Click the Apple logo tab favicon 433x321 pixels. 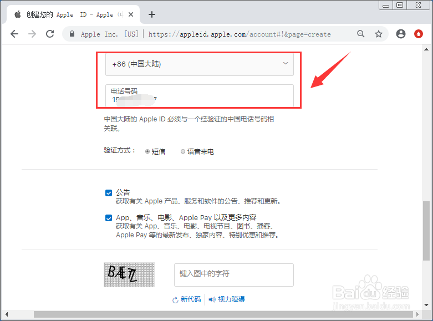point(18,14)
